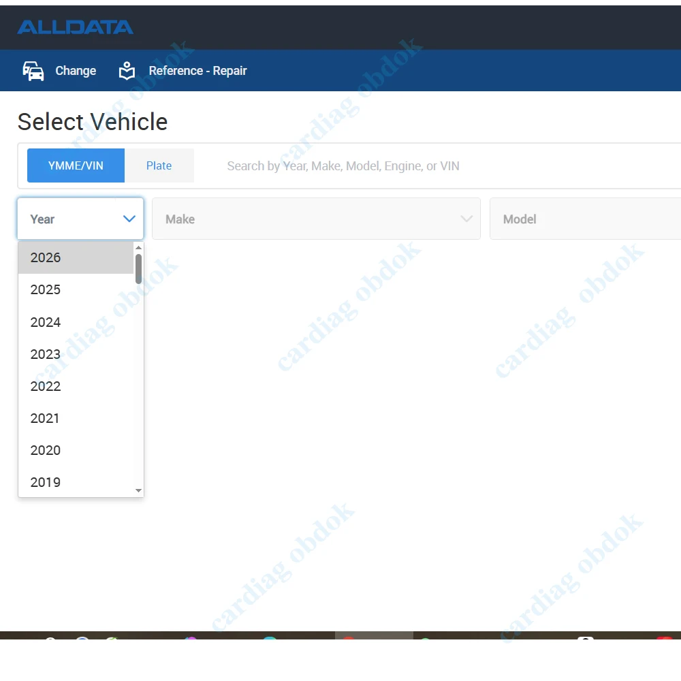Click the purple app icon in the taskbar

[189, 641]
